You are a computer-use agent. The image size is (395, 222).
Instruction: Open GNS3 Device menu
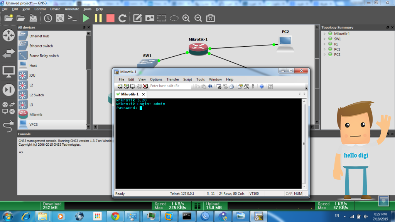pyautogui.click(x=55, y=9)
